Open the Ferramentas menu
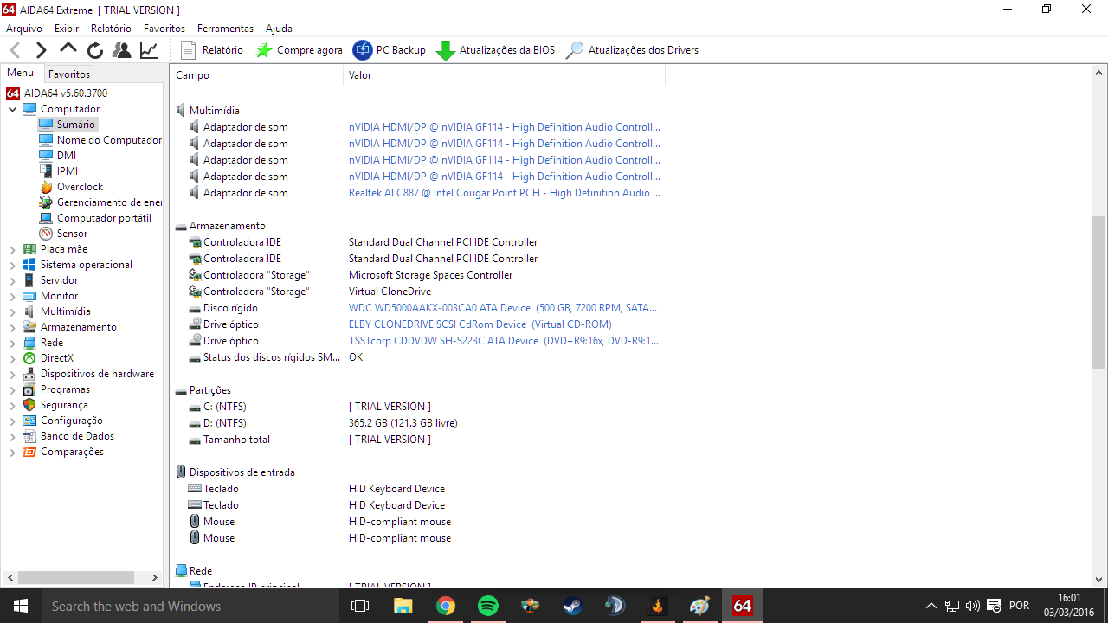Image resolution: width=1108 pixels, height=623 pixels. coord(226,29)
